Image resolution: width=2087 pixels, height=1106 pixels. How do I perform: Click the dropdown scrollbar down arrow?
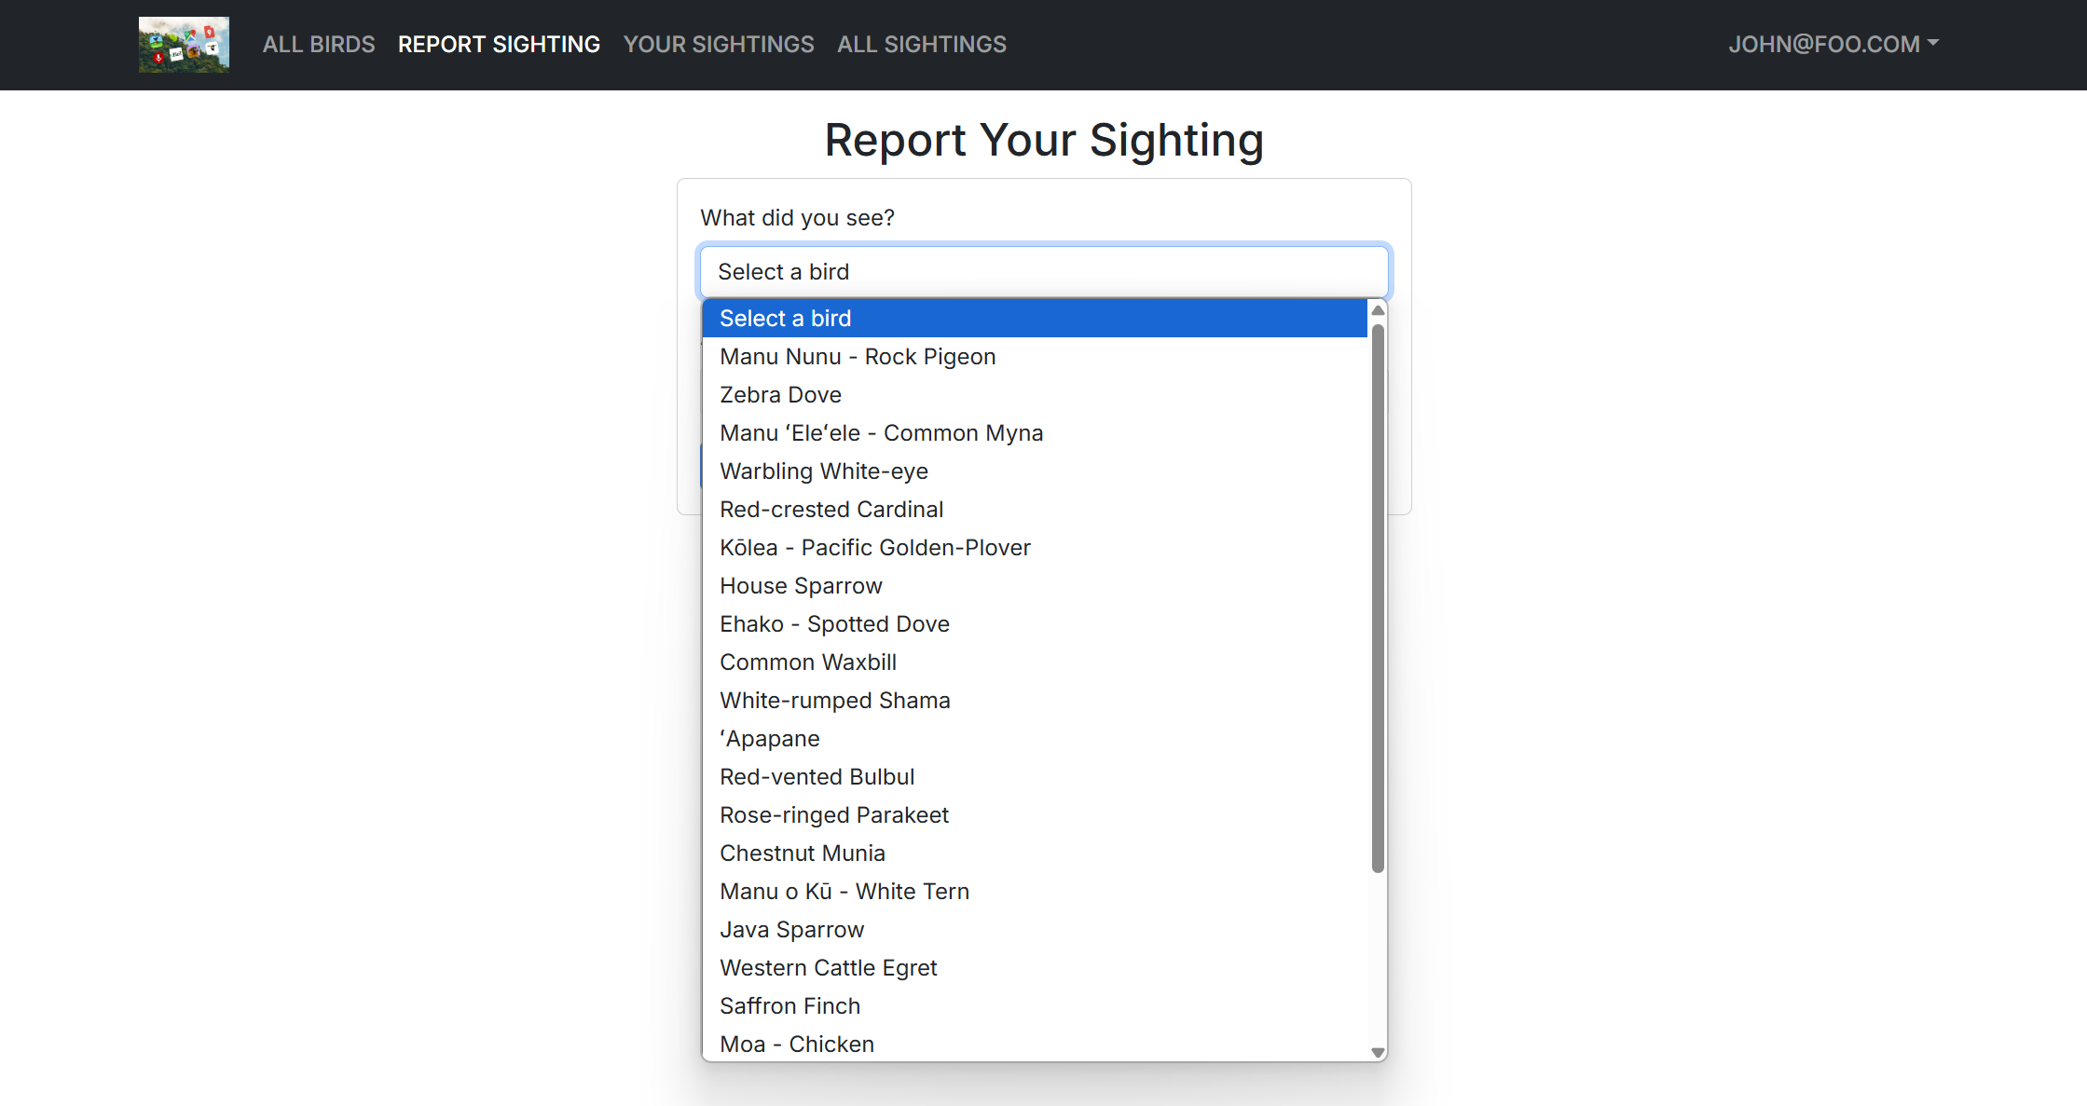1377,1052
